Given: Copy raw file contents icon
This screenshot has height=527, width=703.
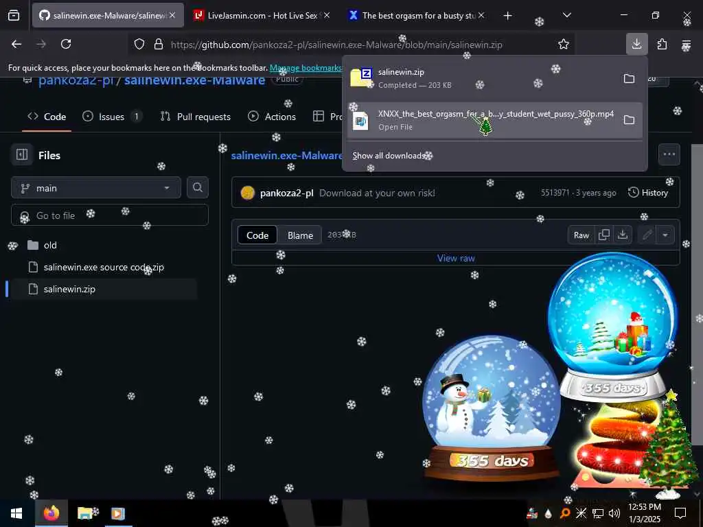Looking at the screenshot, I should (x=604, y=235).
